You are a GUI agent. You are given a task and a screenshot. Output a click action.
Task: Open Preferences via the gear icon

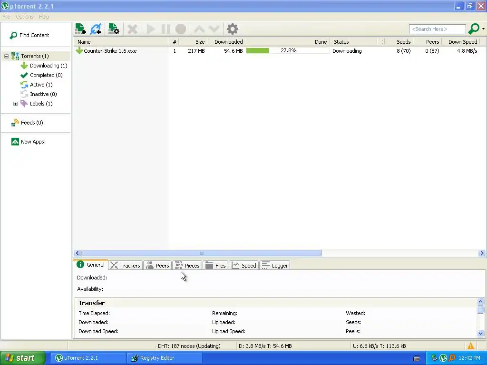tap(232, 29)
